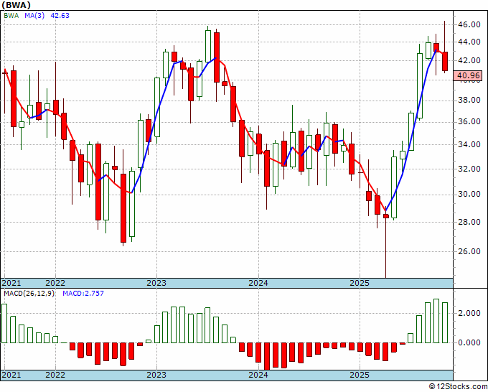The height and width of the screenshot is (392, 488).
Task: Click 2024 on the MACD panel timeline
Action: coord(258,375)
